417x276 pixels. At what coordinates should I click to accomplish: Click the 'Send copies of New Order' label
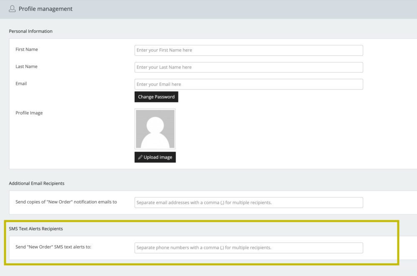(66, 202)
